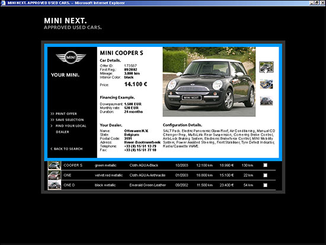326x245 pixels.
Task: Tick the checkbox for the ONE D row
Action: [266, 185]
